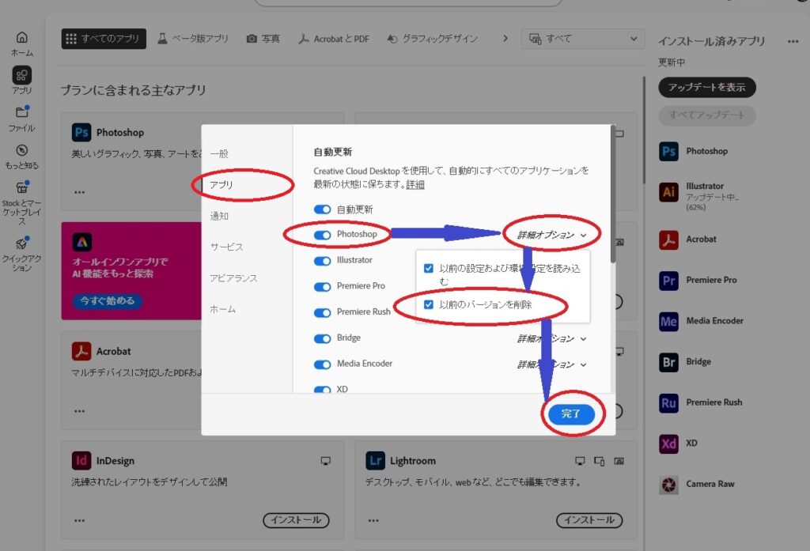Click the Adobe logo on the pink promo card
Viewport: 810px width, 551px height.
[x=81, y=242]
